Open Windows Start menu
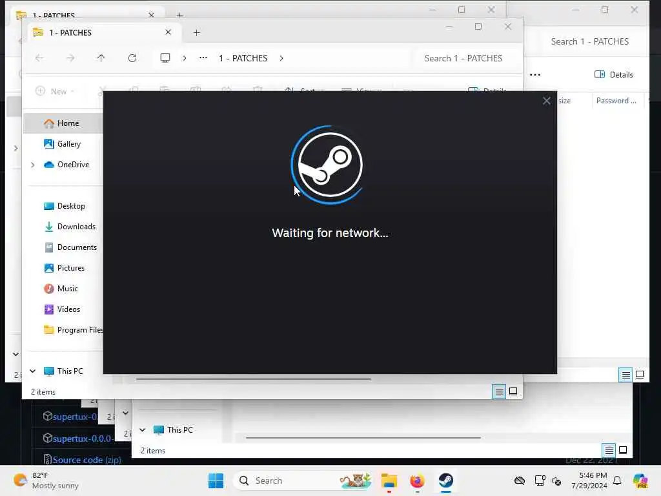This screenshot has height=496, width=661. point(216,480)
